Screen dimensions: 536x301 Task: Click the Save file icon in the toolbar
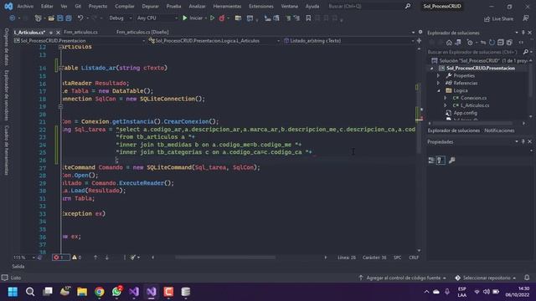59,18
